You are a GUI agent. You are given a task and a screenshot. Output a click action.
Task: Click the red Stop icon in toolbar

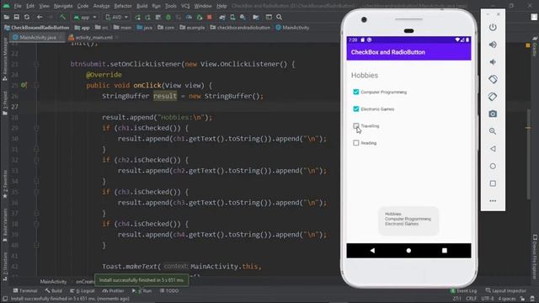point(210,17)
